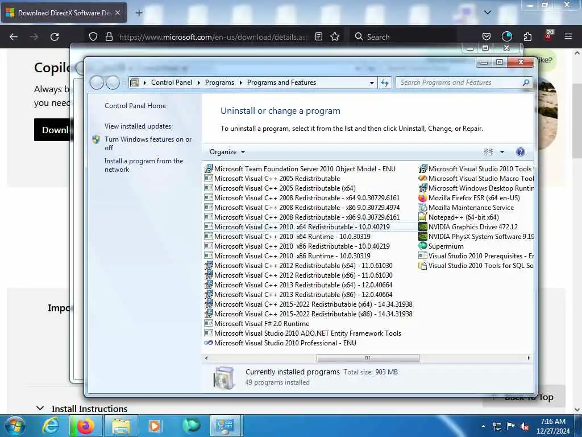The image size is (582, 437).
Task: Select Microsoft Team Foundation Server 2010 Object Model
Action: (x=300, y=168)
